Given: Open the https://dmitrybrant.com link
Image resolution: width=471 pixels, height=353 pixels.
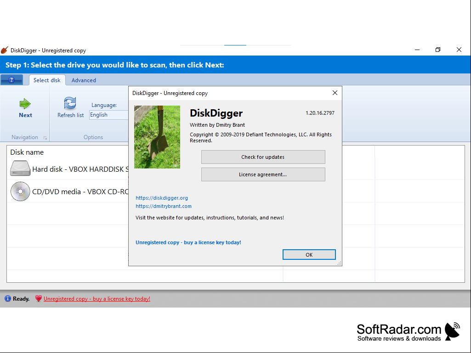Looking at the screenshot, I should tap(164, 206).
